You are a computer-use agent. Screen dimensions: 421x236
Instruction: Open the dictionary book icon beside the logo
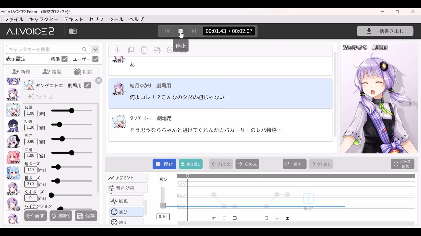(73, 31)
